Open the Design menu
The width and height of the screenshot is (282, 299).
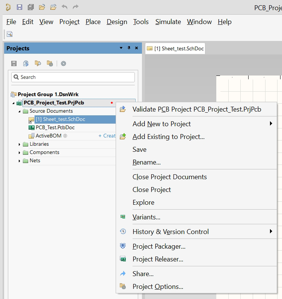tap(117, 22)
